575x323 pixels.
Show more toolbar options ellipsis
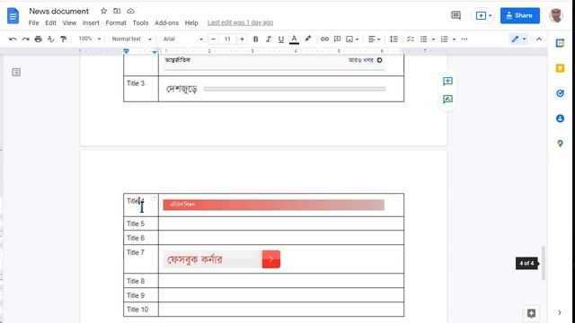(464, 39)
